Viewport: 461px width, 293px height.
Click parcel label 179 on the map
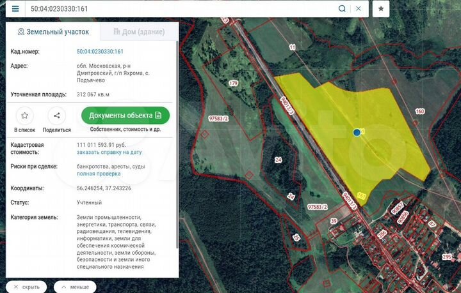(x=233, y=84)
